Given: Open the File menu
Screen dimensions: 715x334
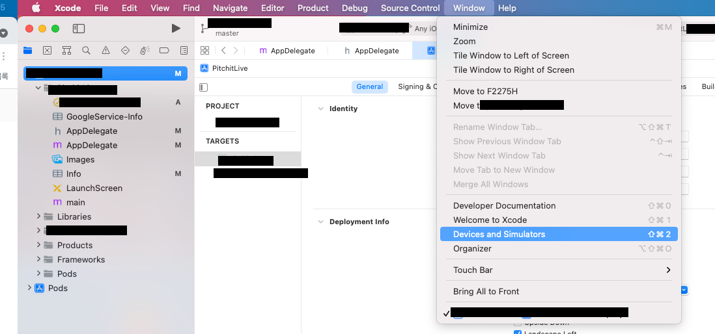Looking at the screenshot, I should pyautogui.click(x=101, y=8).
